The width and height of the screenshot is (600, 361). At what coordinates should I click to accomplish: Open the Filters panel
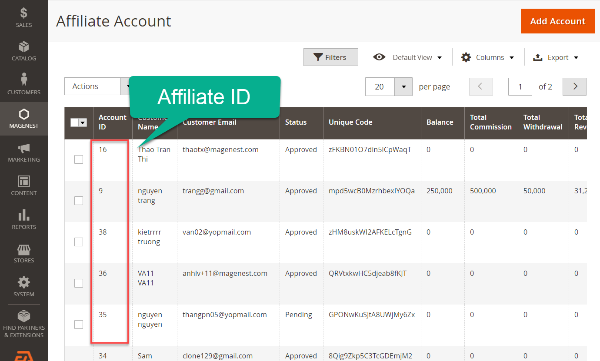pos(330,57)
